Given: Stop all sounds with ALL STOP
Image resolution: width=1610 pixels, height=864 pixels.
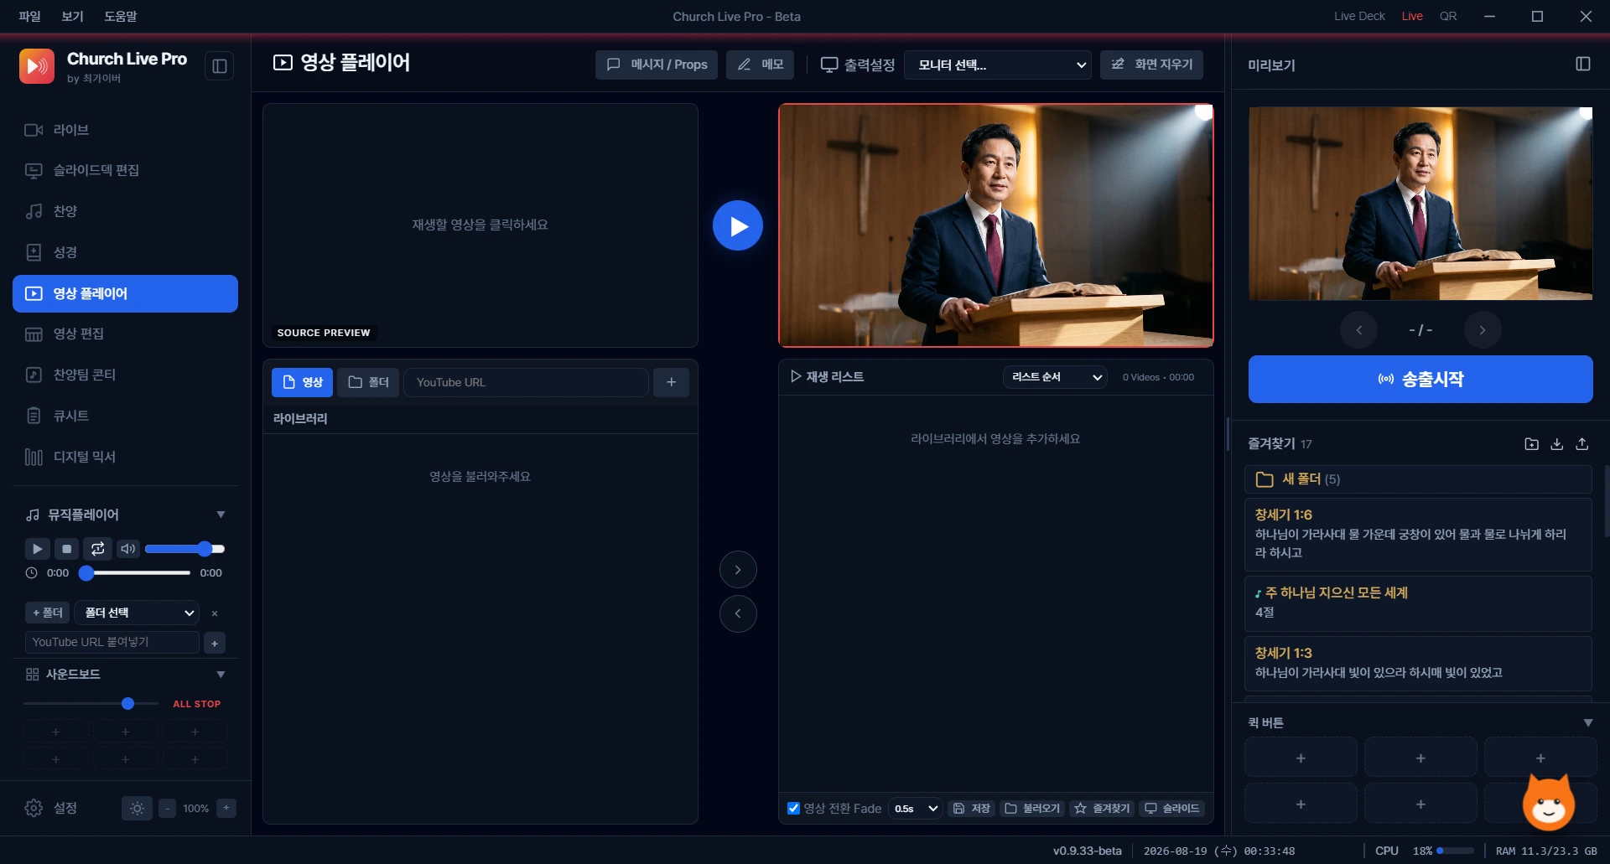Looking at the screenshot, I should [197, 704].
